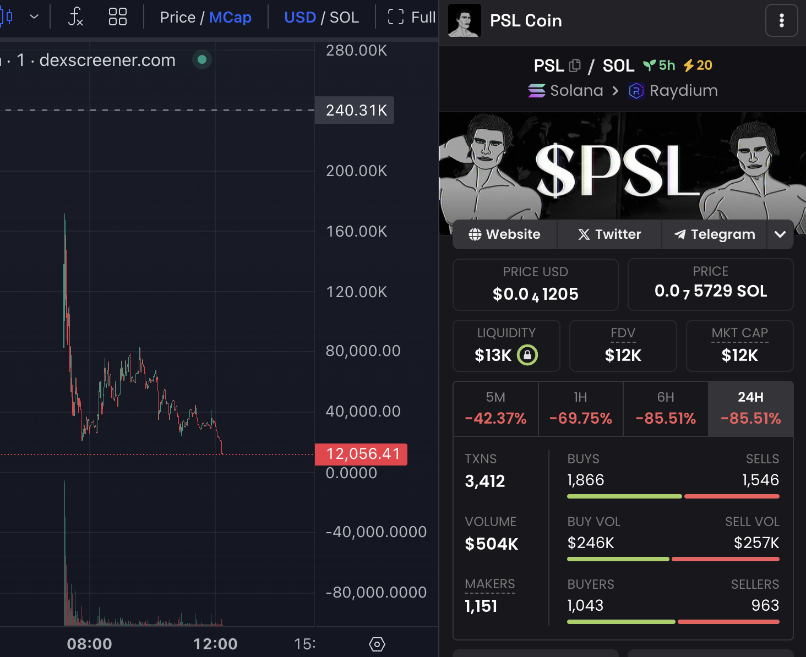This screenshot has width=806, height=657.
Task: Click the 12,056.41 current price label
Action: pyautogui.click(x=361, y=454)
